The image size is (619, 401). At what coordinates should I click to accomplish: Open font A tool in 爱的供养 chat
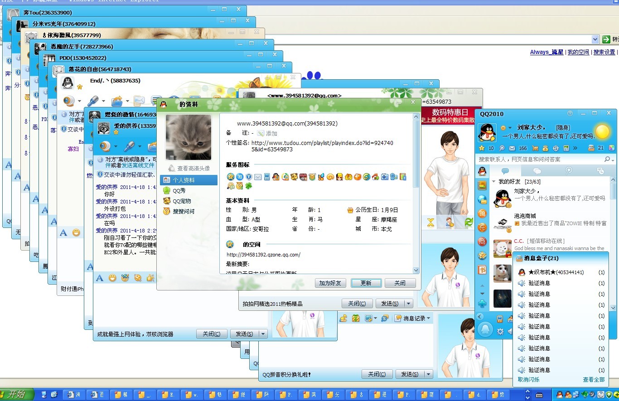[100, 278]
